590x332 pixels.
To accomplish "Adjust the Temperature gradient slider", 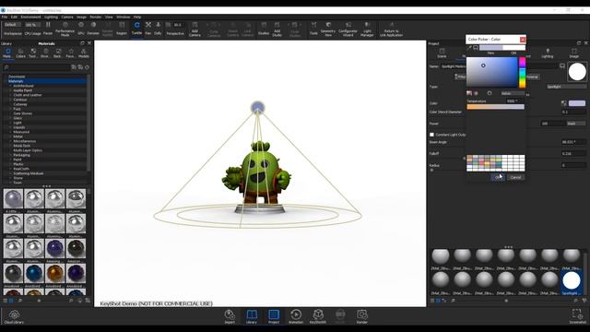I will coord(496,107).
